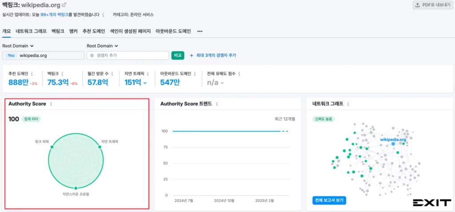
Task: Click info icon beside 전체 유해도 점수
Action: click(x=239, y=74)
